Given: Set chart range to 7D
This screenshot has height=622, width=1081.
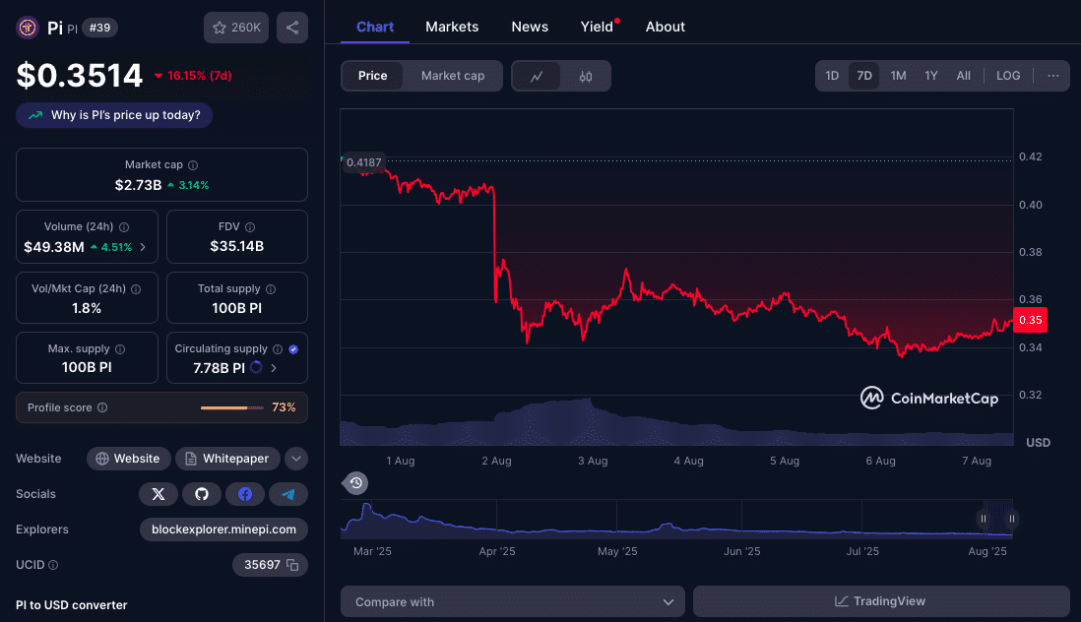Looking at the screenshot, I should 864,76.
